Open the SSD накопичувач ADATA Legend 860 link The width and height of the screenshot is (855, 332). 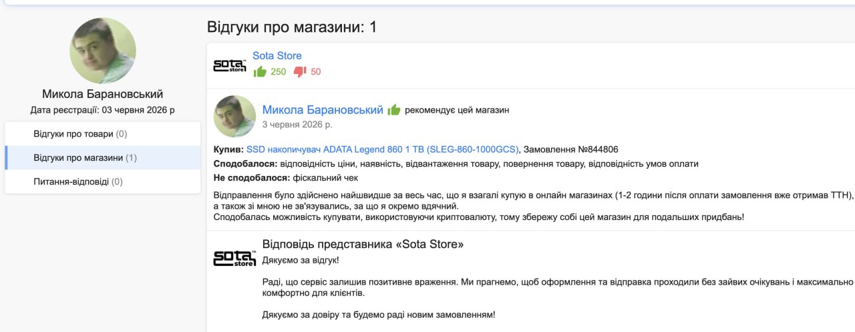(383, 149)
